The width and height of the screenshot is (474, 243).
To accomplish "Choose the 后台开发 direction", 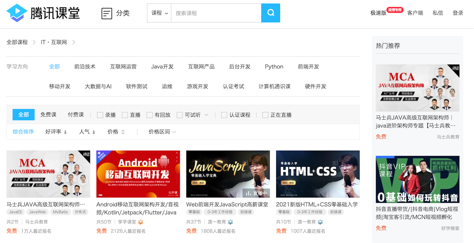I will tap(240, 67).
